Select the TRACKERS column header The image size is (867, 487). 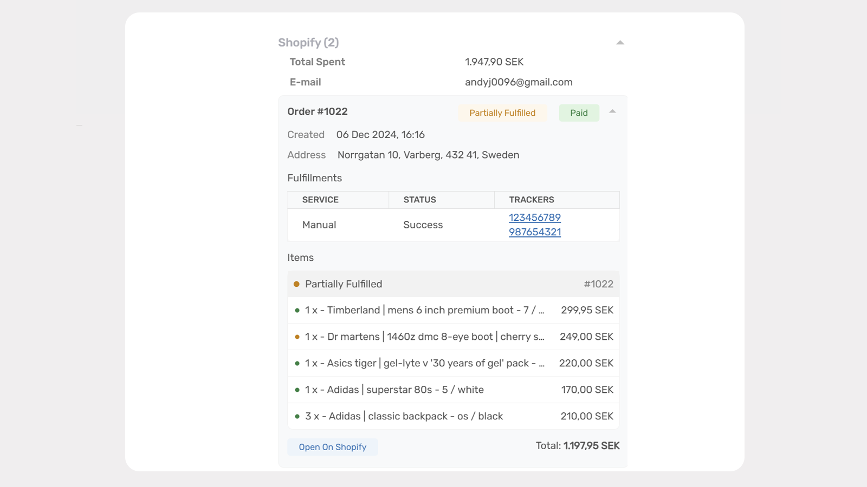pos(532,199)
